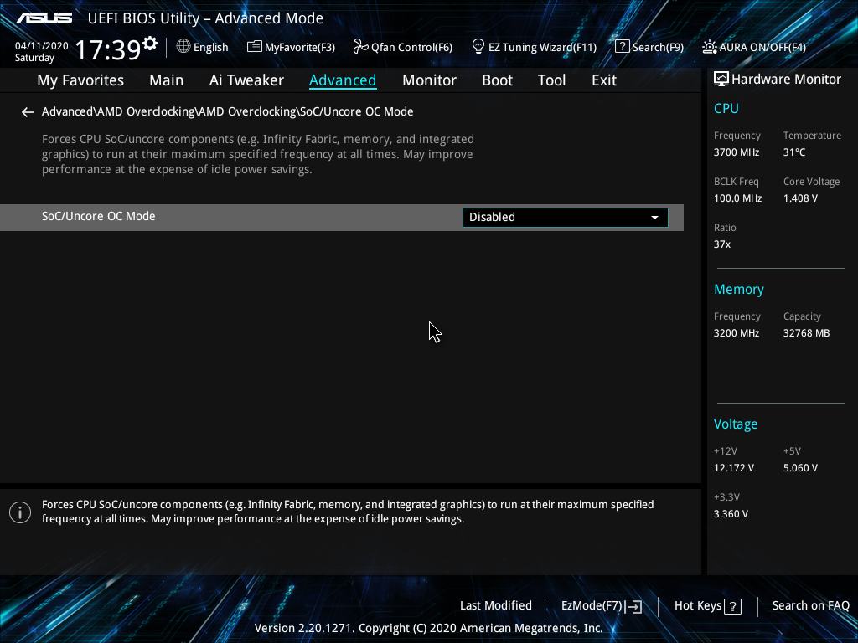Open the Ai Tweaker tab
Image resolution: width=858 pixels, height=643 pixels.
(246, 80)
